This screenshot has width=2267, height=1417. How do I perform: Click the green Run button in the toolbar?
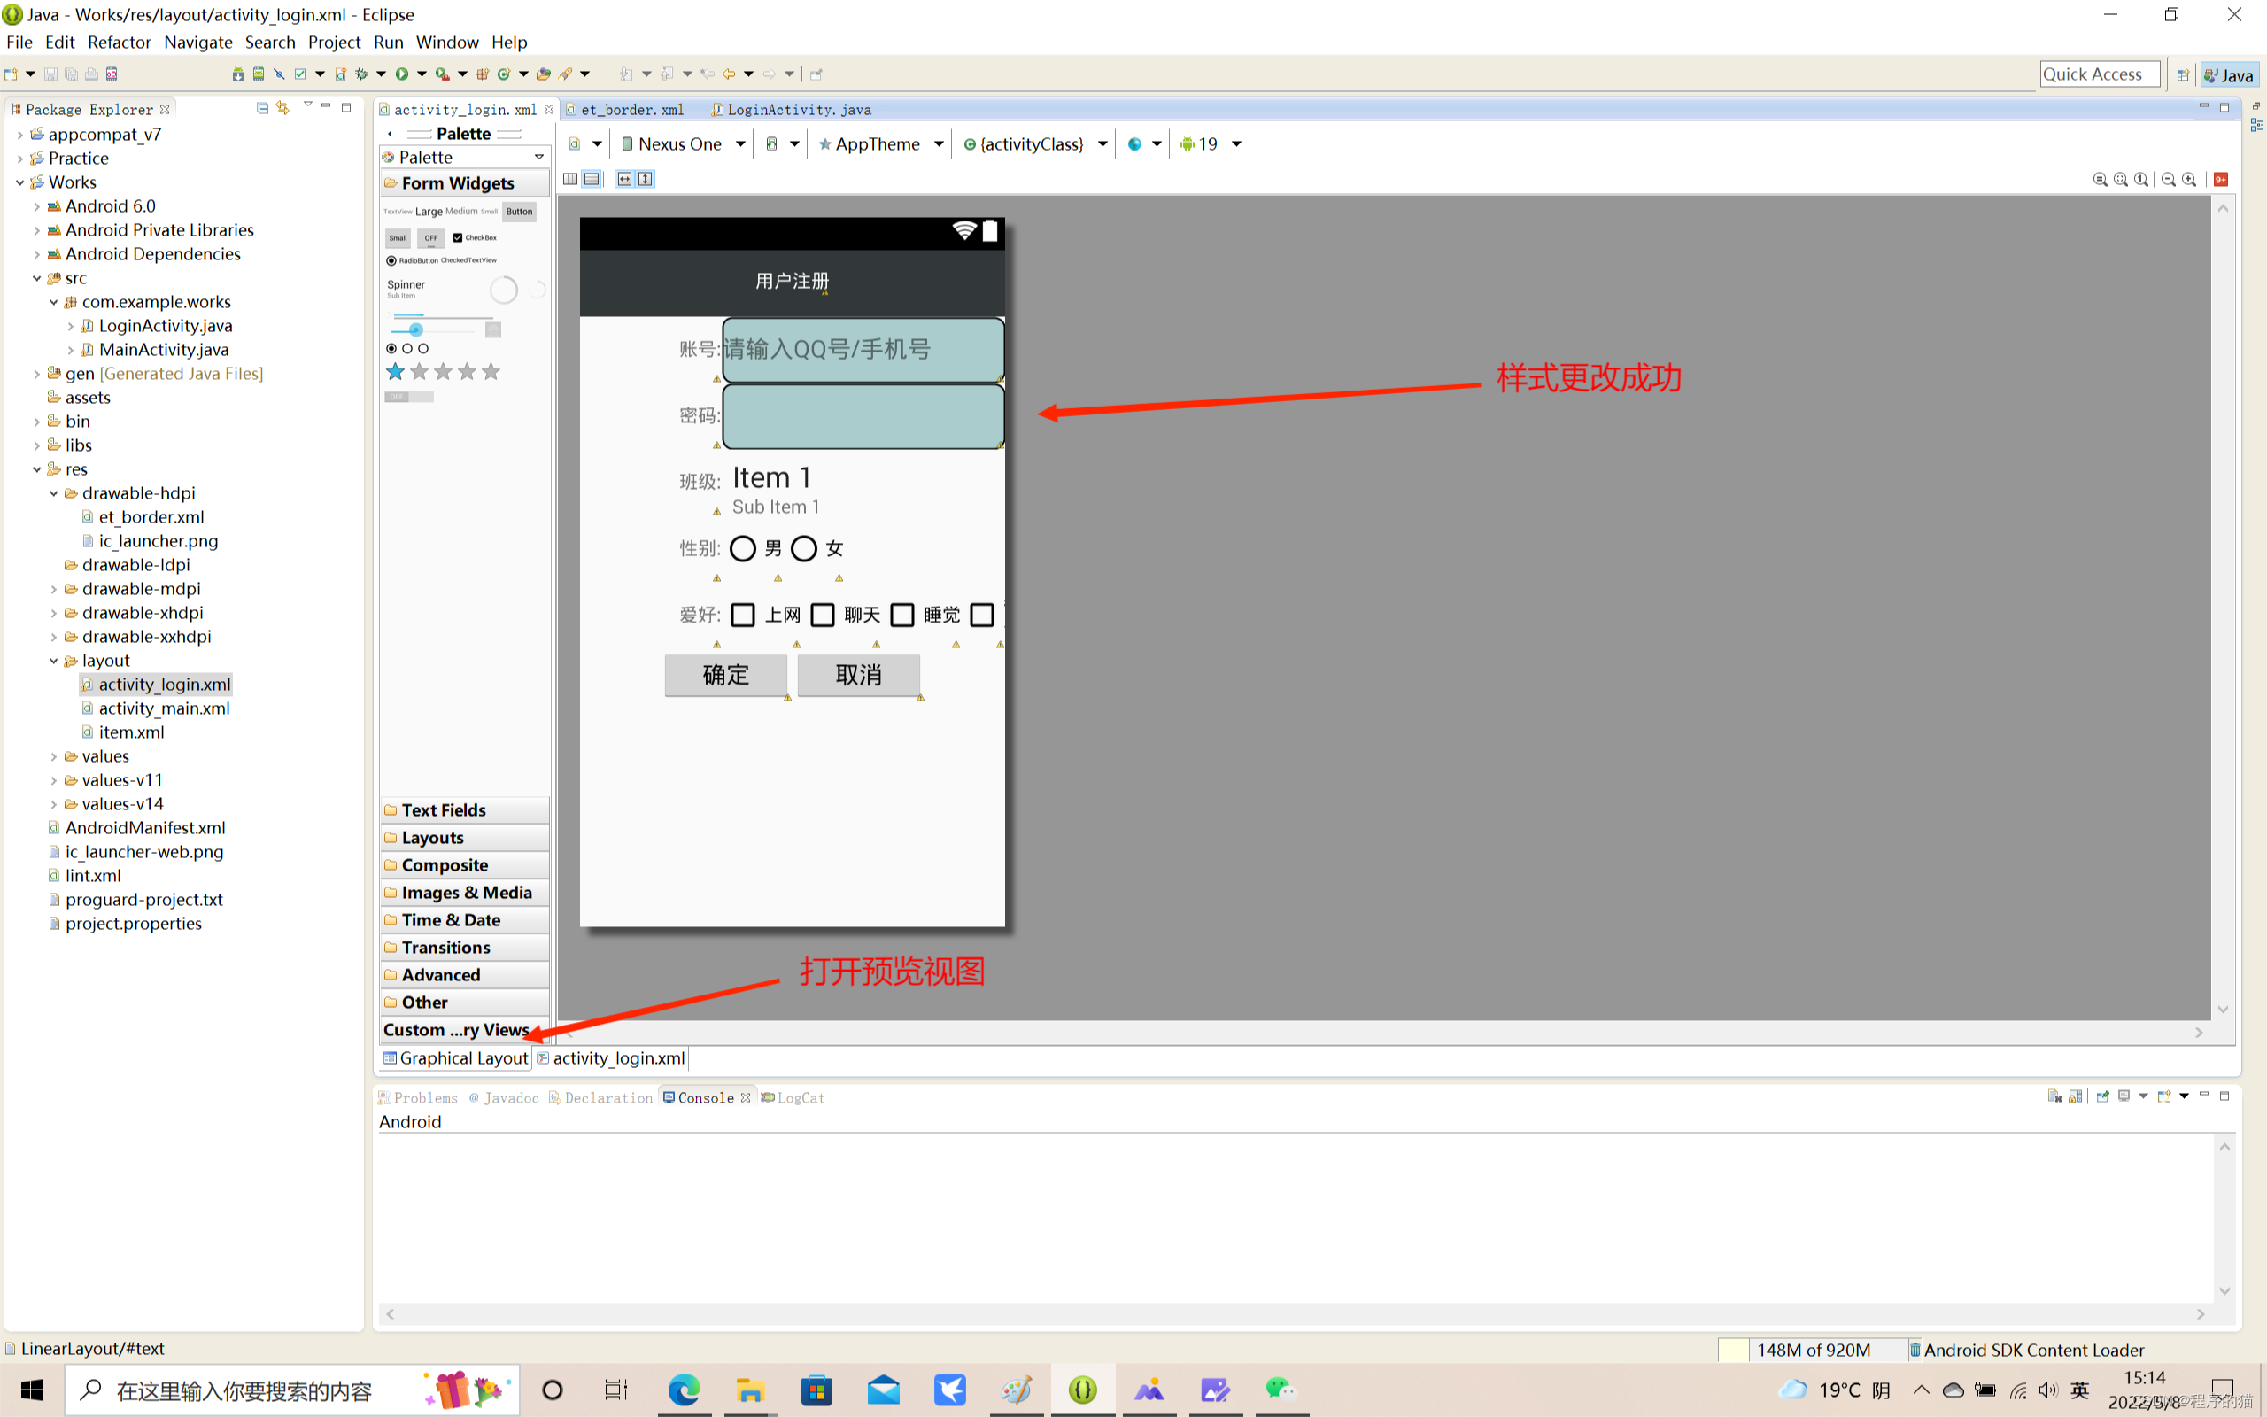(x=402, y=74)
